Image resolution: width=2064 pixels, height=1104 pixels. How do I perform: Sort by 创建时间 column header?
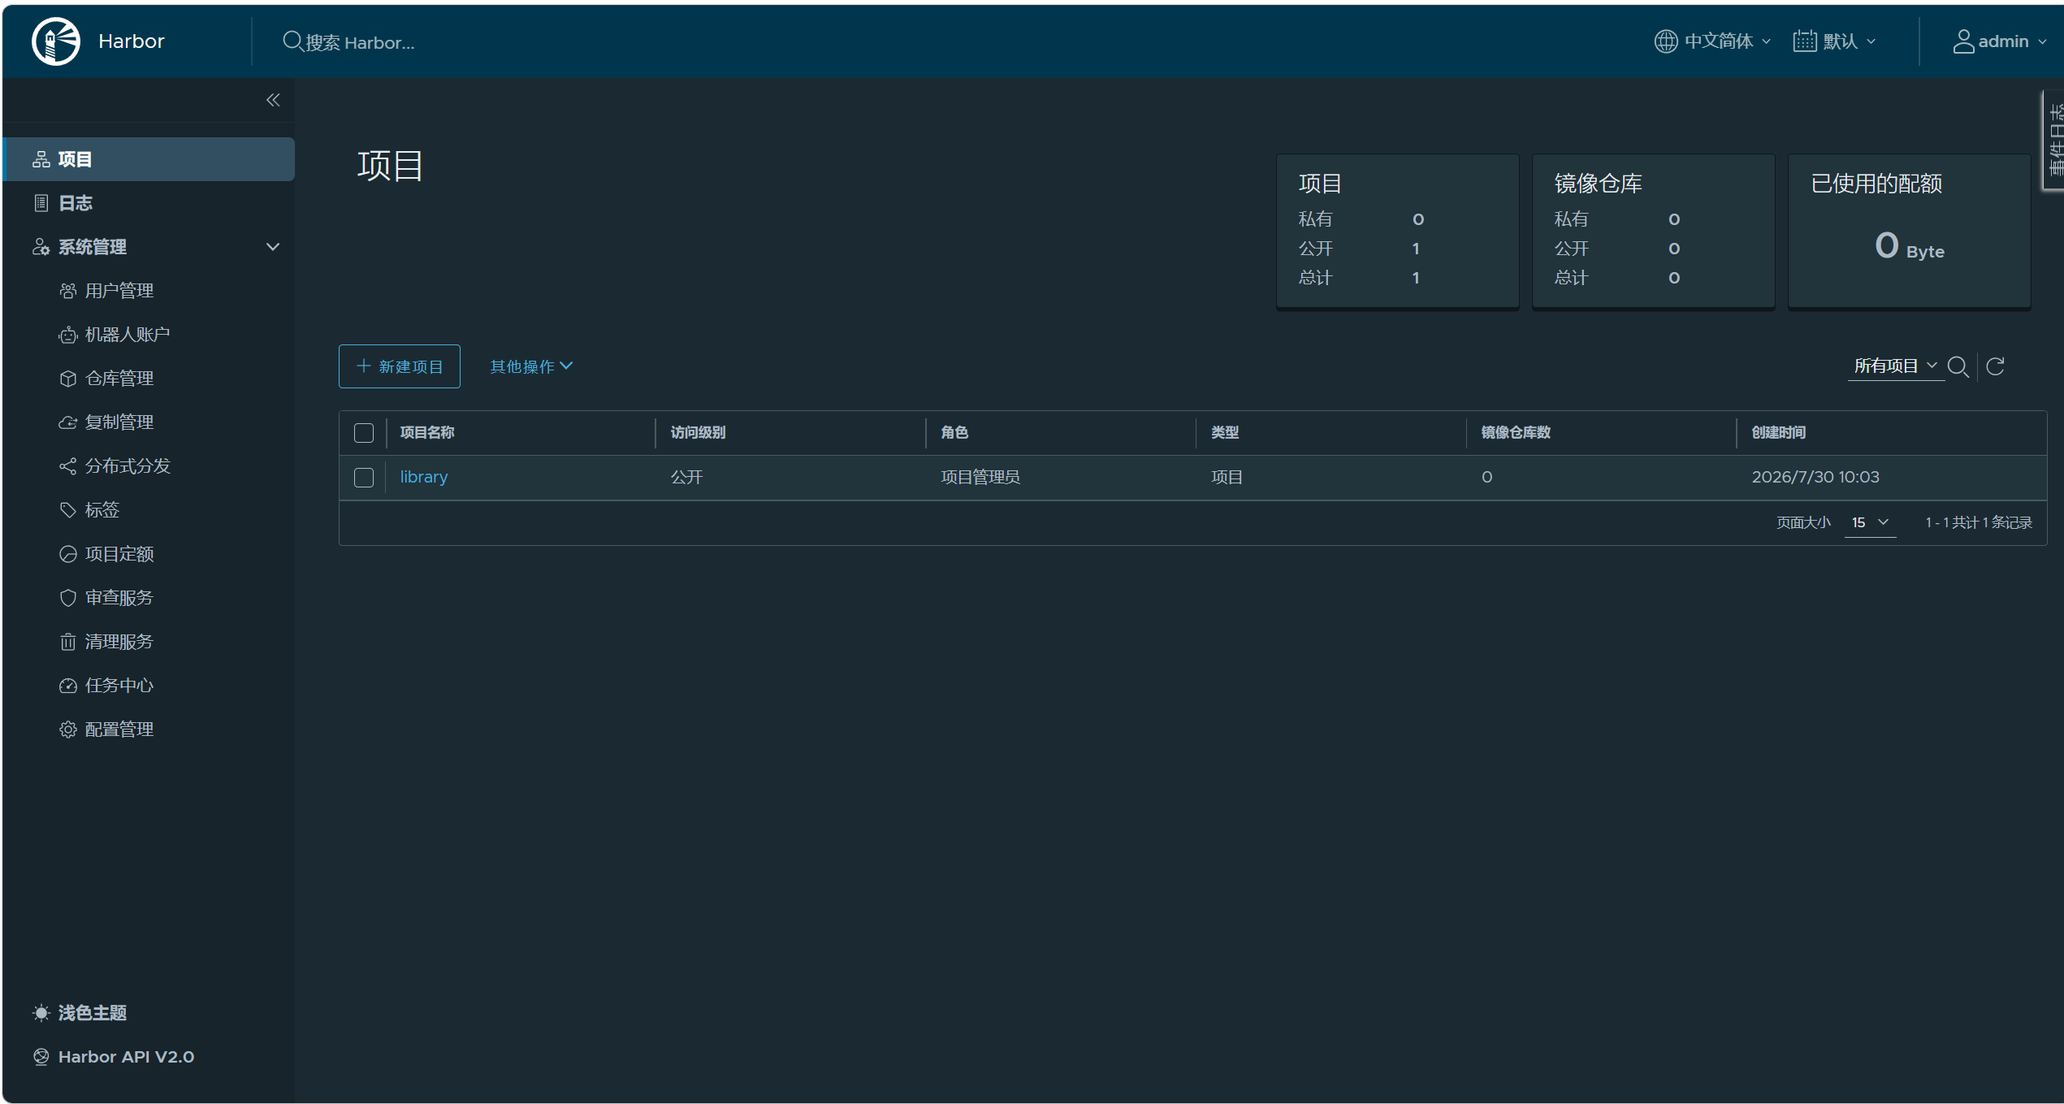click(x=1779, y=433)
